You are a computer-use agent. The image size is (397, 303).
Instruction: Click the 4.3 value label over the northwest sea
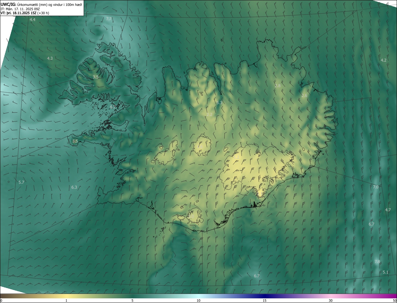pyautogui.click(x=50, y=58)
